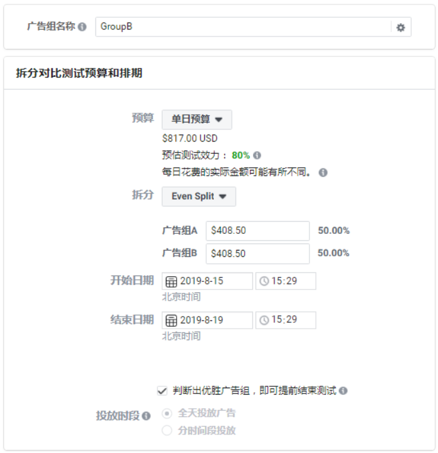Click the 广告组A budget field $408.50

(257, 231)
